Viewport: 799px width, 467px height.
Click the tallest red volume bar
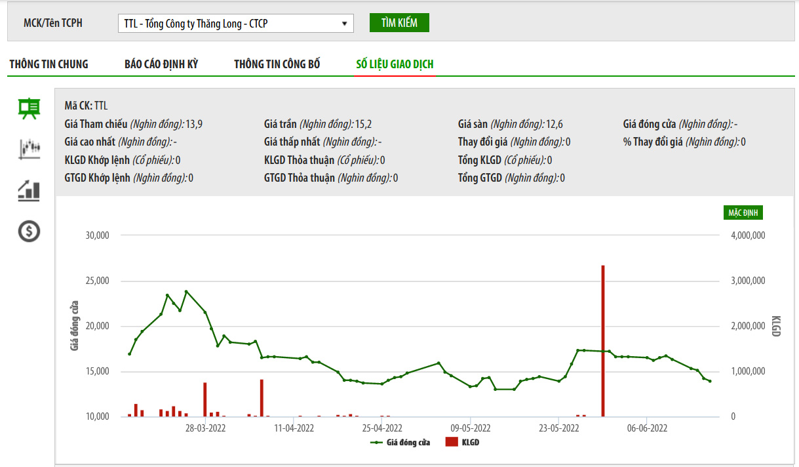click(602, 341)
